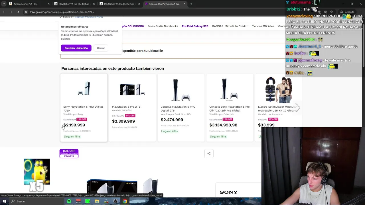This screenshot has width=365, height=205.
Task: Reload the Fravega page
Action: click(x=18, y=12)
